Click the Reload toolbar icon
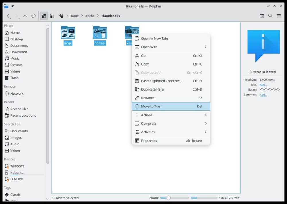287x204 pixels. (x=34, y=16)
